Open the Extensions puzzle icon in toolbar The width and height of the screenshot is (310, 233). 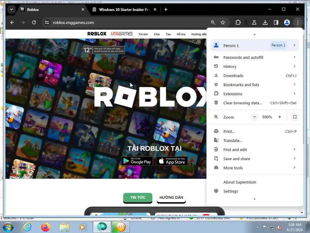[238, 22]
